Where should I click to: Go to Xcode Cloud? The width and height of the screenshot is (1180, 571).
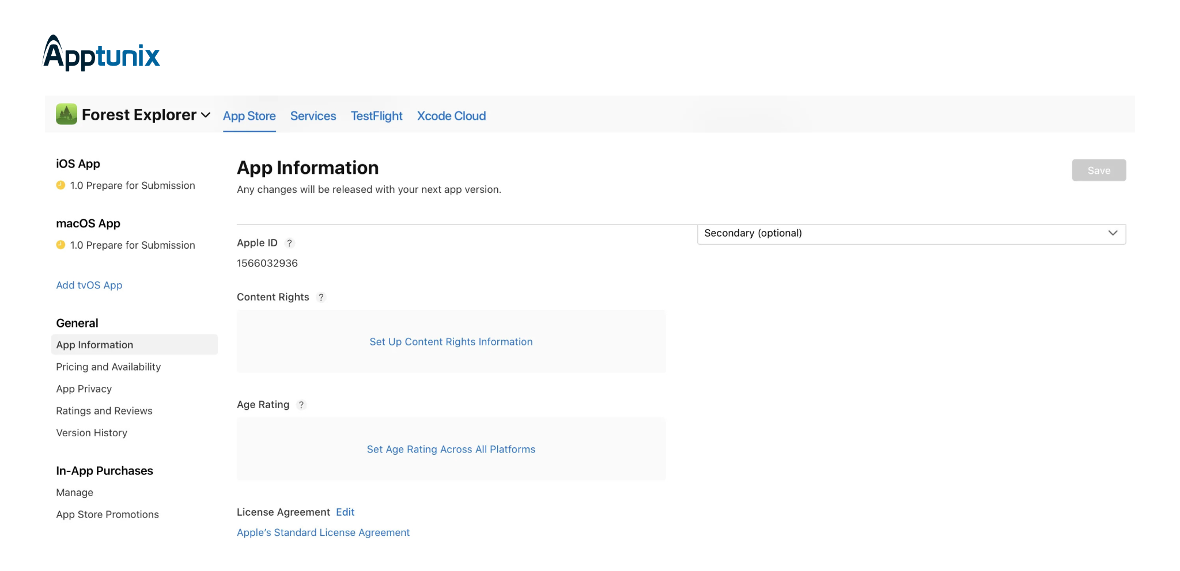(x=451, y=116)
